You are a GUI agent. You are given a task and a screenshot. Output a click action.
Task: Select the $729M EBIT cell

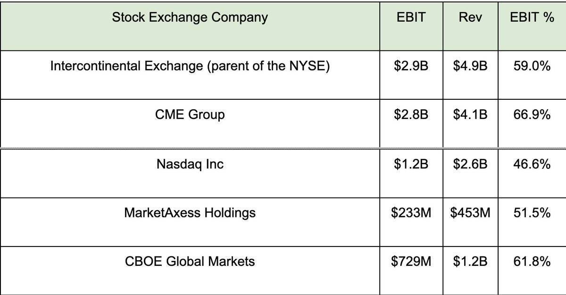pos(411,262)
